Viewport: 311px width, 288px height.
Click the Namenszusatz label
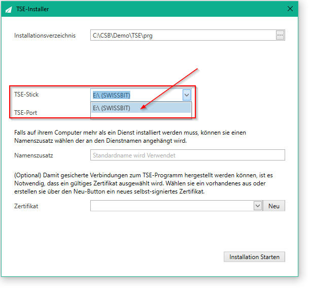tap(33, 155)
